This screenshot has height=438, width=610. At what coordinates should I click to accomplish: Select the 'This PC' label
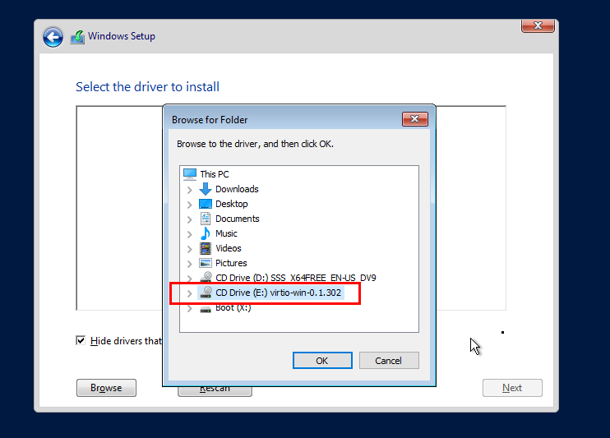215,174
